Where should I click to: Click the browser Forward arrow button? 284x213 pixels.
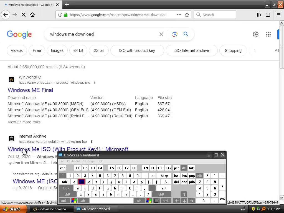[15, 15]
